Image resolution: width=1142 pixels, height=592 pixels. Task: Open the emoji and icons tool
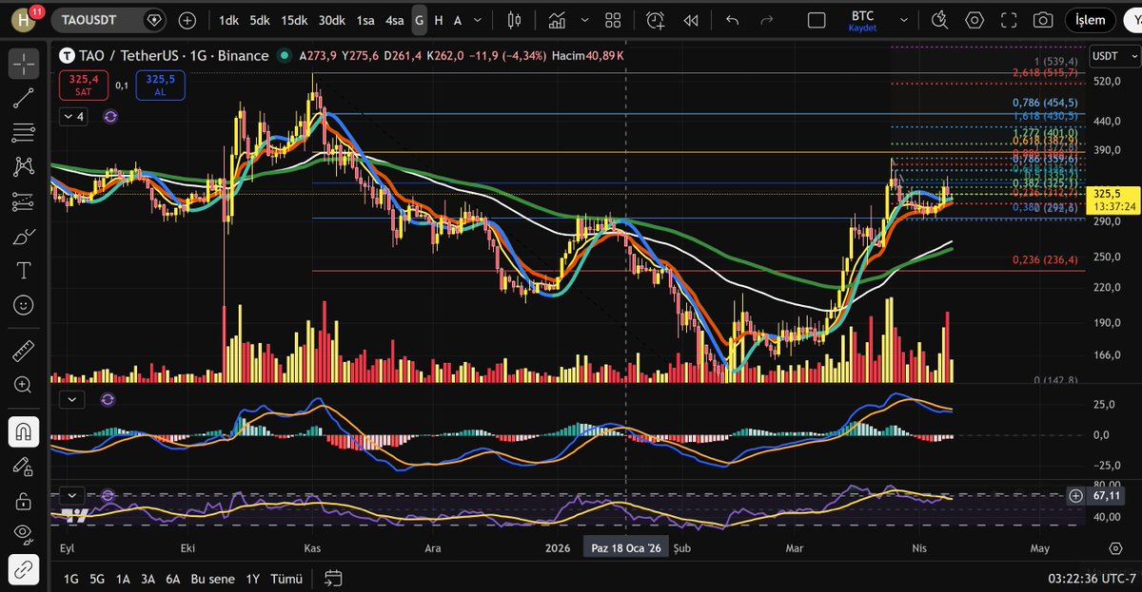click(x=24, y=305)
